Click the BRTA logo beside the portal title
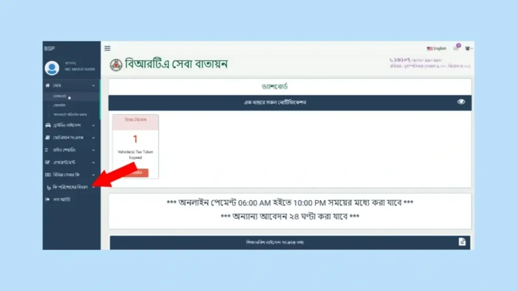Screen dimensions: 517x291 tap(116, 65)
